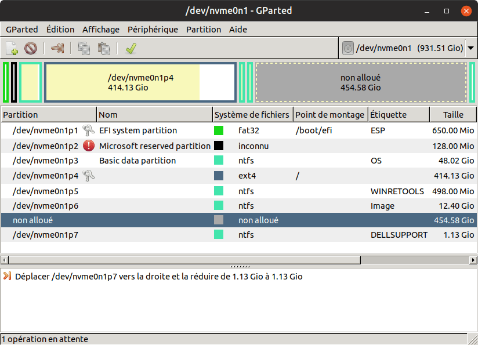Sort by the Étiquette column header
This screenshot has height=345, width=478.
(x=399, y=115)
